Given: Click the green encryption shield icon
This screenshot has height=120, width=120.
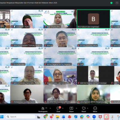Looking at the screenshot, I should point(111,3).
